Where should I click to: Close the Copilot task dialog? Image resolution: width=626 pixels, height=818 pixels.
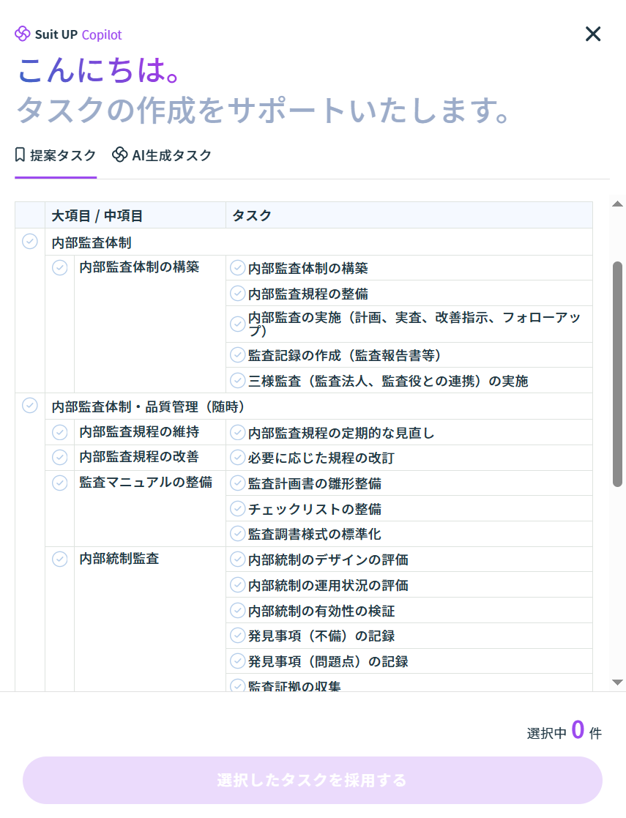tap(592, 34)
